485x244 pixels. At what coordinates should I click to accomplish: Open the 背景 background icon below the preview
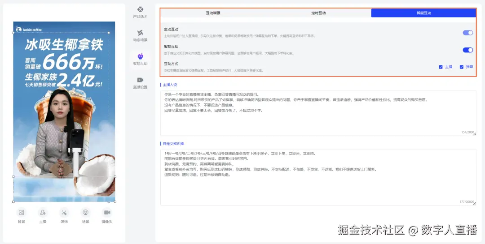pos(22,213)
